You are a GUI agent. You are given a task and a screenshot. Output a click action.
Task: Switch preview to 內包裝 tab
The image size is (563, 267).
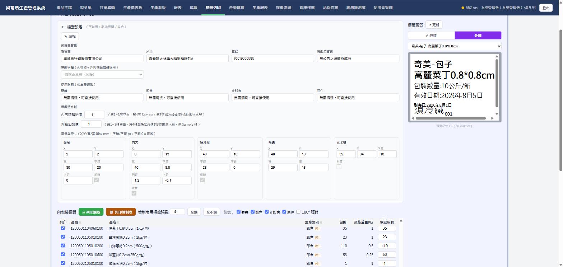(431, 36)
